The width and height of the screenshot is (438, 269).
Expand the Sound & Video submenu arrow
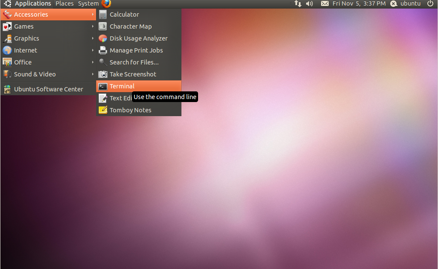(93, 74)
